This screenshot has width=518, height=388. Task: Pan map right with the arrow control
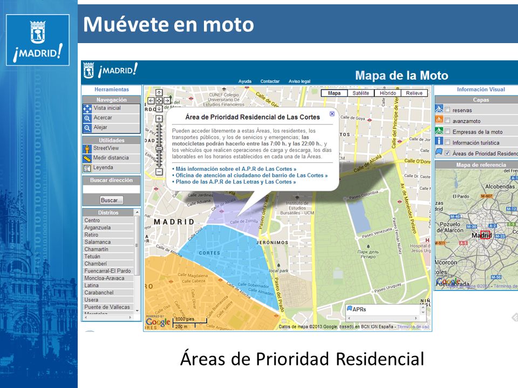click(167, 101)
